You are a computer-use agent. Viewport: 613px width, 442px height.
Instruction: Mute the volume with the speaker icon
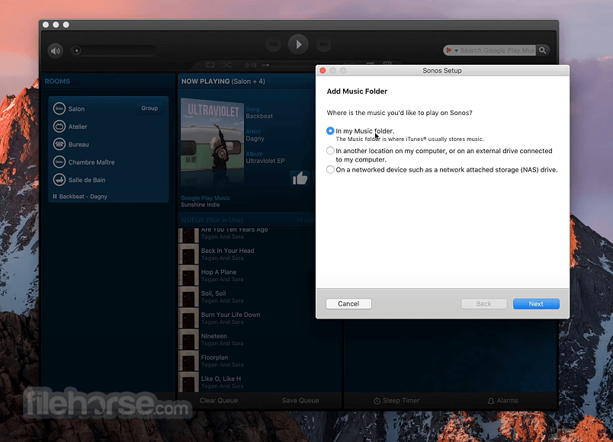point(56,51)
